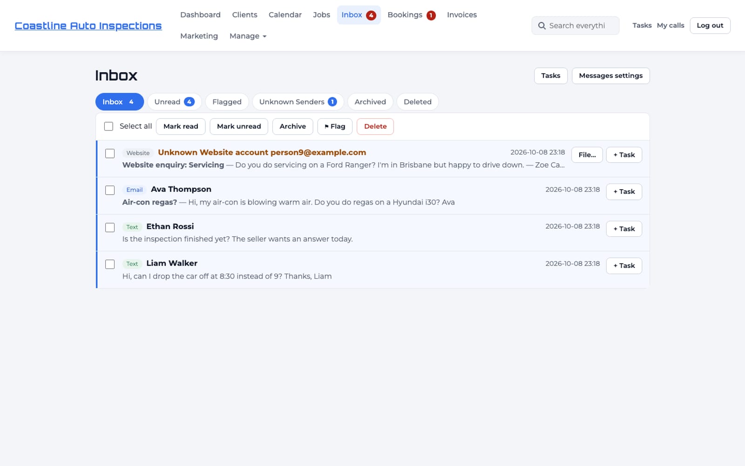Open Messages settings
This screenshot has height=466, width=745.
610,75
